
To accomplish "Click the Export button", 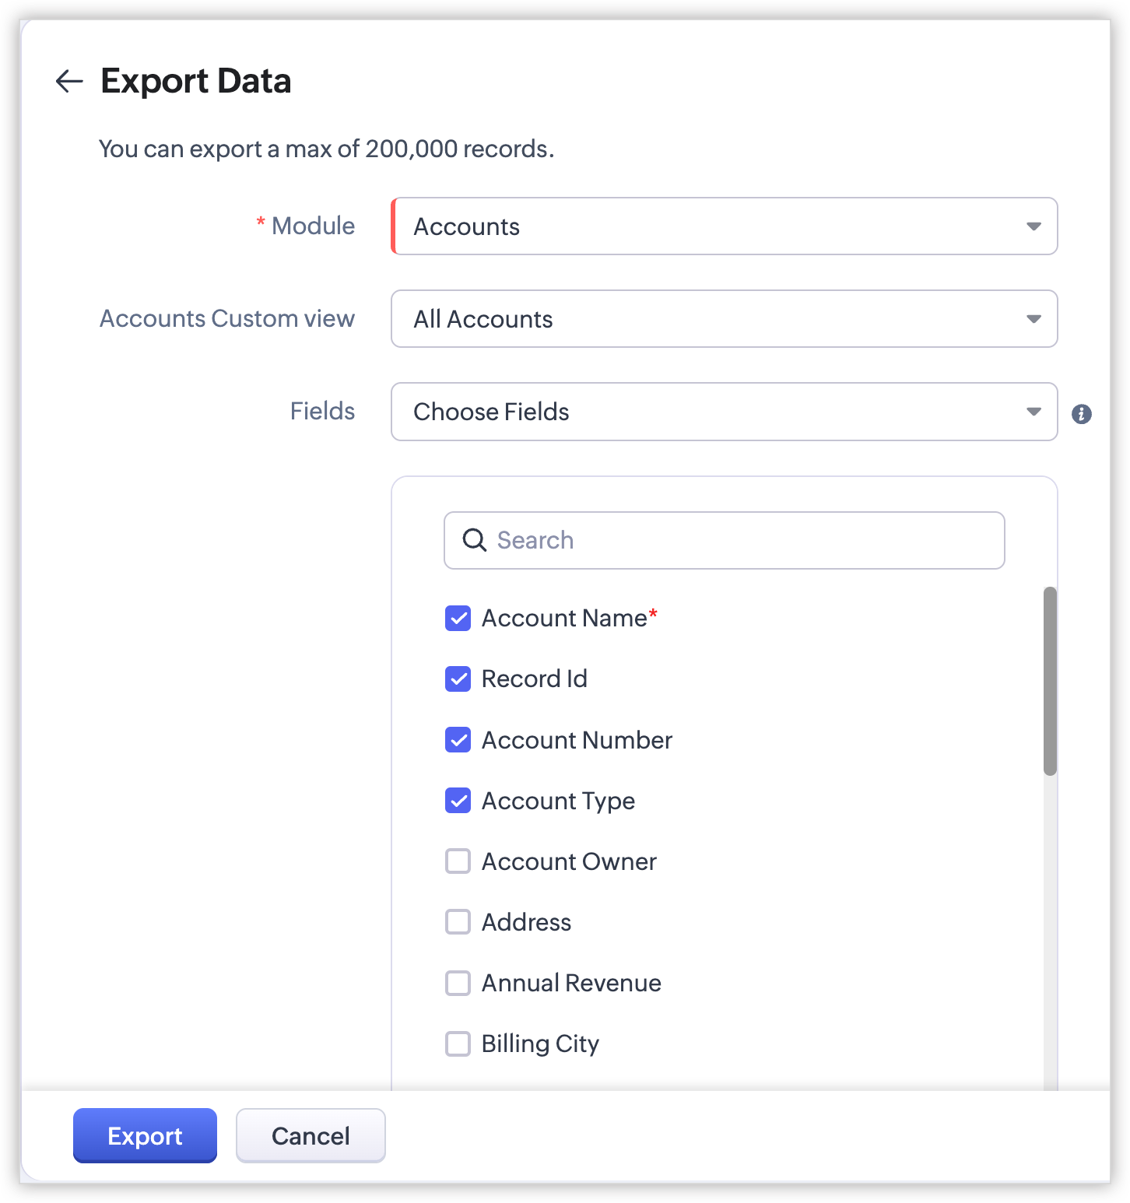I will [x=145, y=1136].
